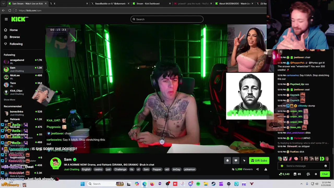The image size is (334, 188).
Task: Click the Kick logo
Action: [x=19, y=19]
